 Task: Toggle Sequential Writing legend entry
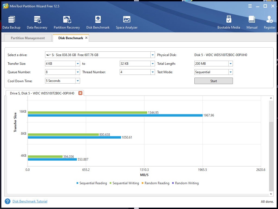pyautogui.click(x=124, y=183)
